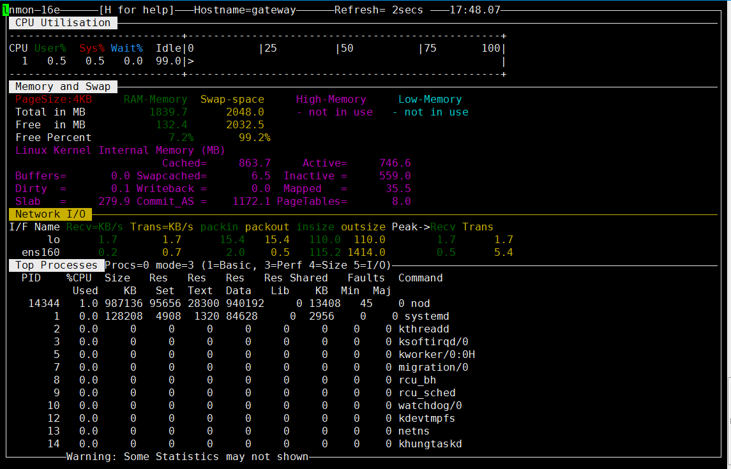731x469 pixels.
Task: Click the kdevtmpfs process row
Action: (252, 419)
